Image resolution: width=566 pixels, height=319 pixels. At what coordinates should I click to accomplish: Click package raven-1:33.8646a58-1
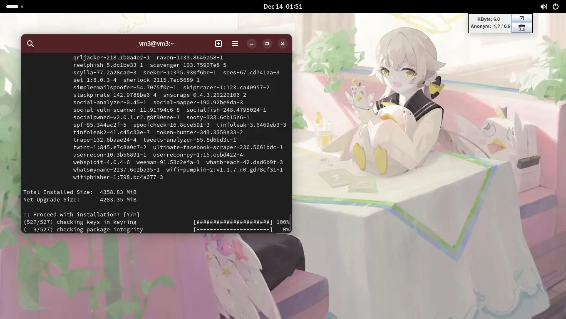[190, 58]
